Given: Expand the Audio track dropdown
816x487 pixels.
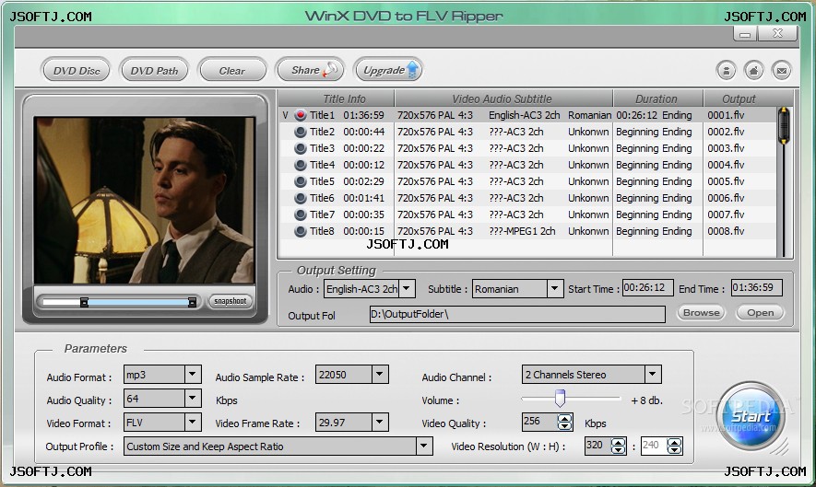Looking at the screenshot, I should click(407, 288).
